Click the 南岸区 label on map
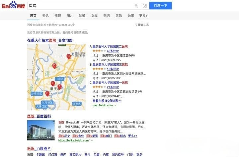Image resolution: width=239 pixels, height=157 pixels. point(77,104)
